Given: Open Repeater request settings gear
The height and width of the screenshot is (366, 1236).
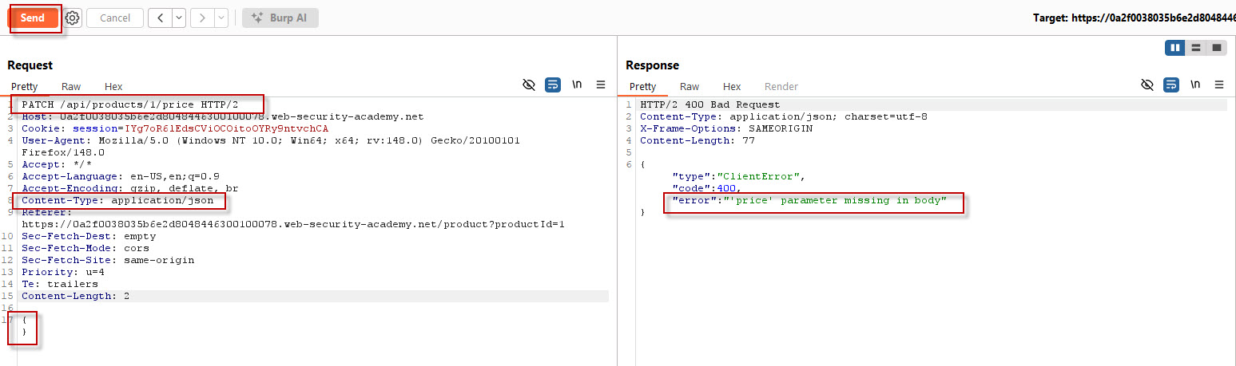Looking at the screenshot, I should pos(73,18).
